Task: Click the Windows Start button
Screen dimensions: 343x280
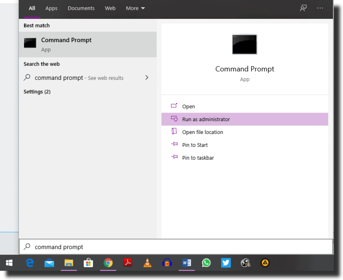Action: (9, 263)
